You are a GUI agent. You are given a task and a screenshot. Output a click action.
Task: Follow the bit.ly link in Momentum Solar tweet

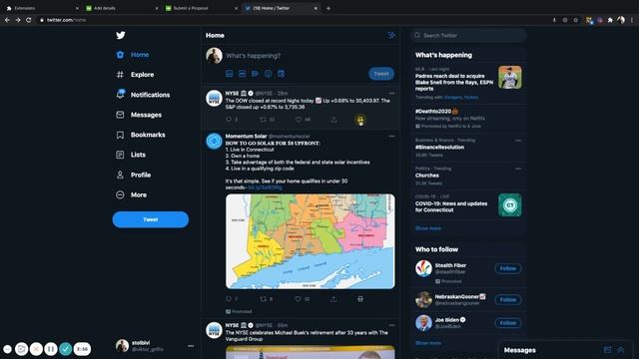click(265, 187)
